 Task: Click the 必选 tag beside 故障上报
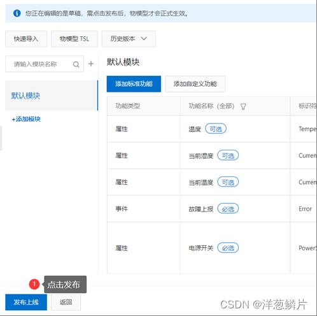point(228,209)
